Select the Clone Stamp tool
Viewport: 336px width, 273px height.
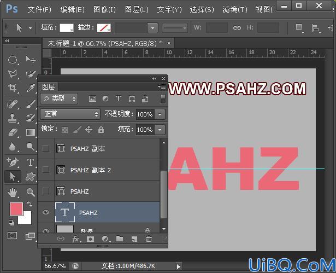pyautogui.click(x=12, y=118)
